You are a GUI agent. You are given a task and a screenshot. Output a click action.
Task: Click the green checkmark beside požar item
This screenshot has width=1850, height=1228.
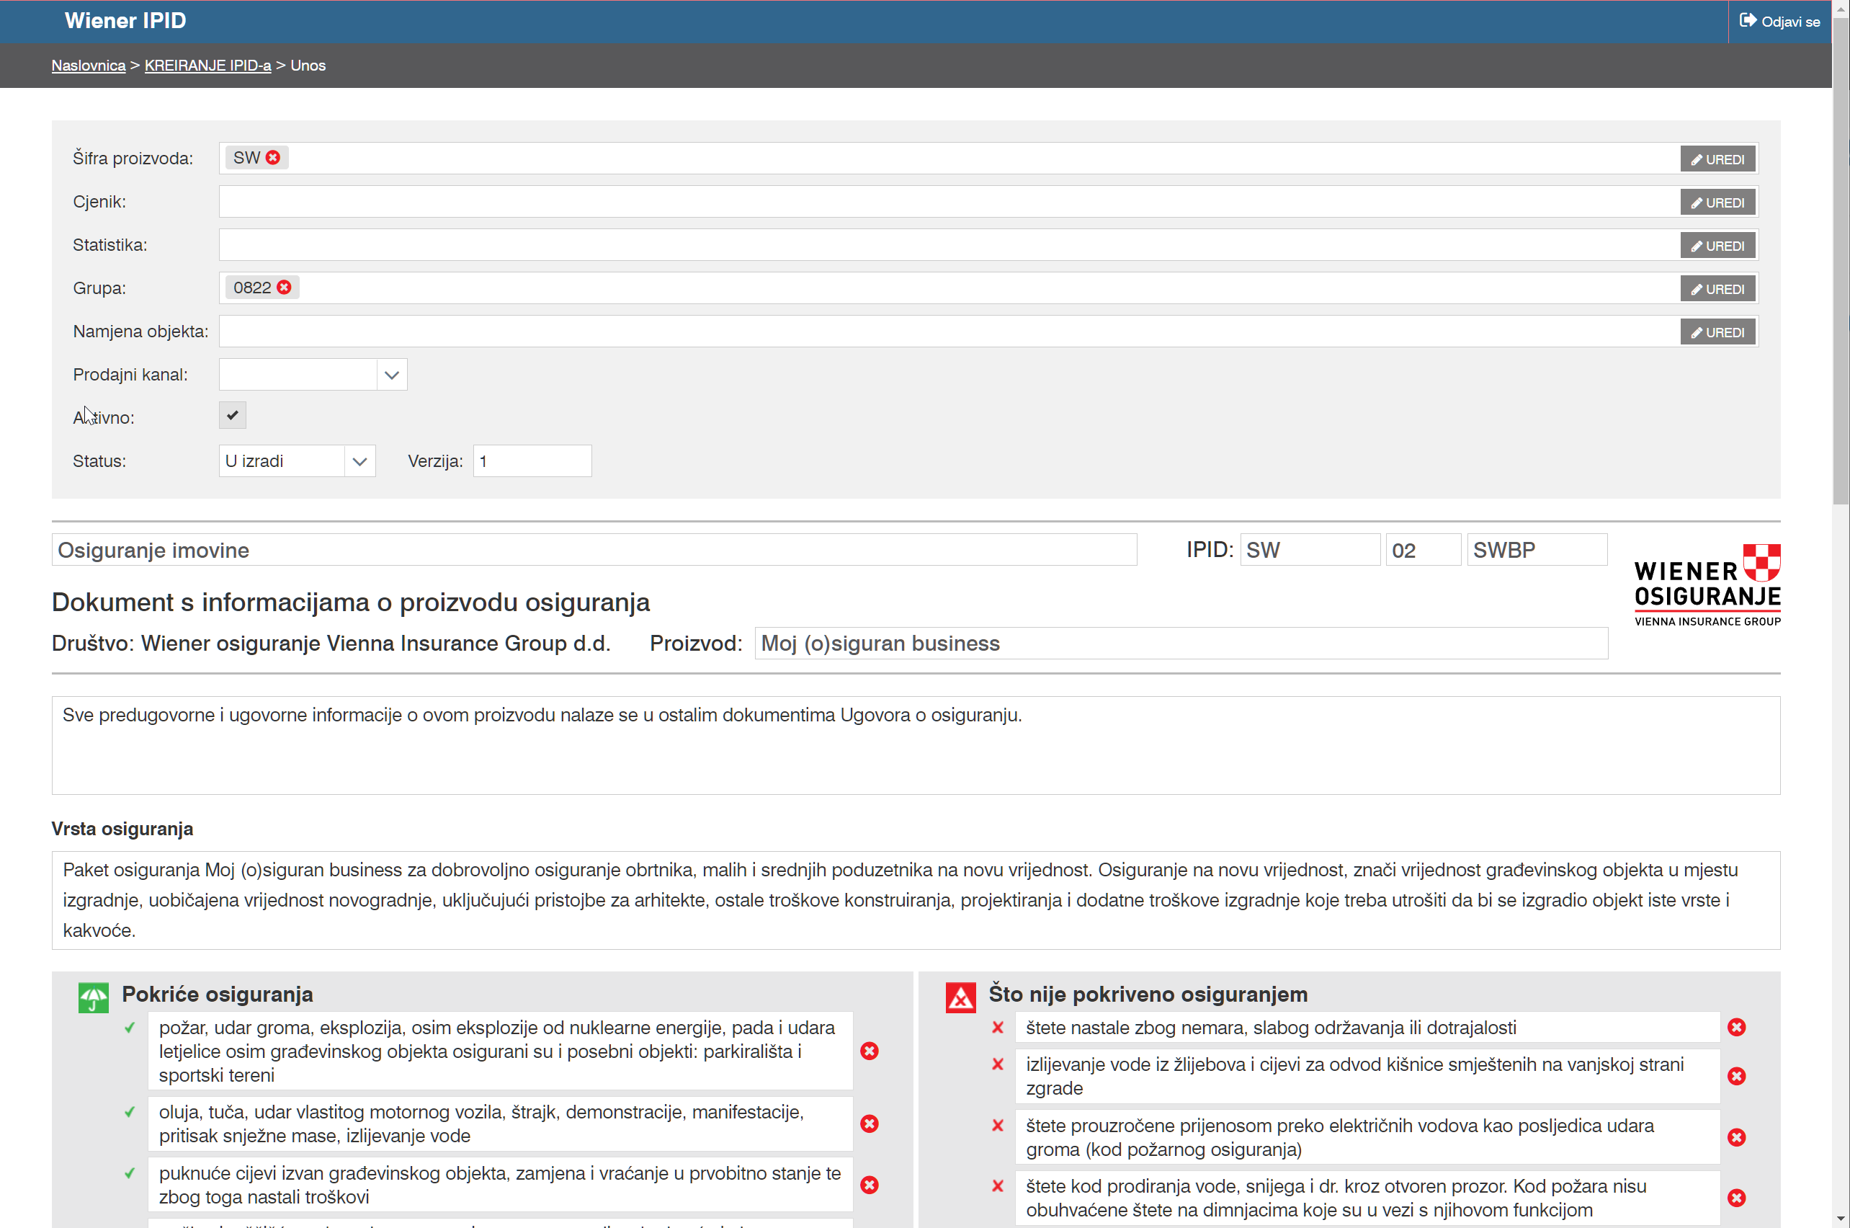[x=130, y=1028]
